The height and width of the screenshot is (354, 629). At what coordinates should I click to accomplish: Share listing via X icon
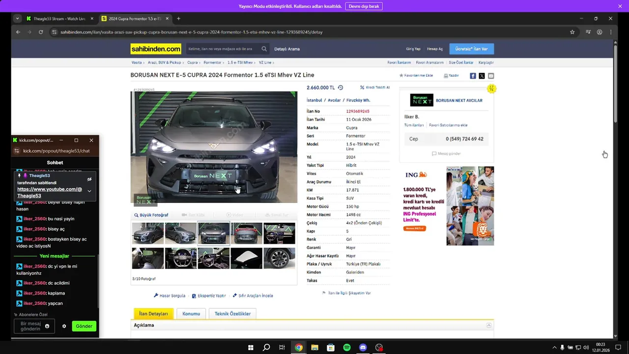pos(482,76)
